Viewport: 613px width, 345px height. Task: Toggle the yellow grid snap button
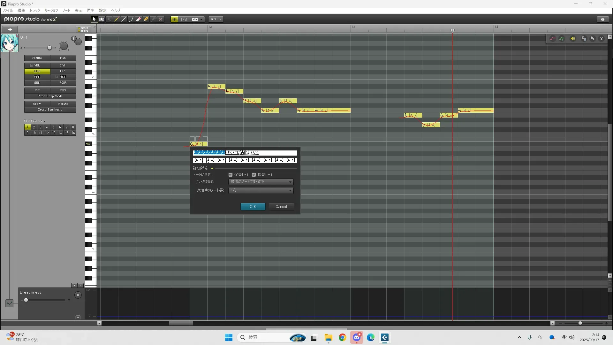[x=174, y=19]
